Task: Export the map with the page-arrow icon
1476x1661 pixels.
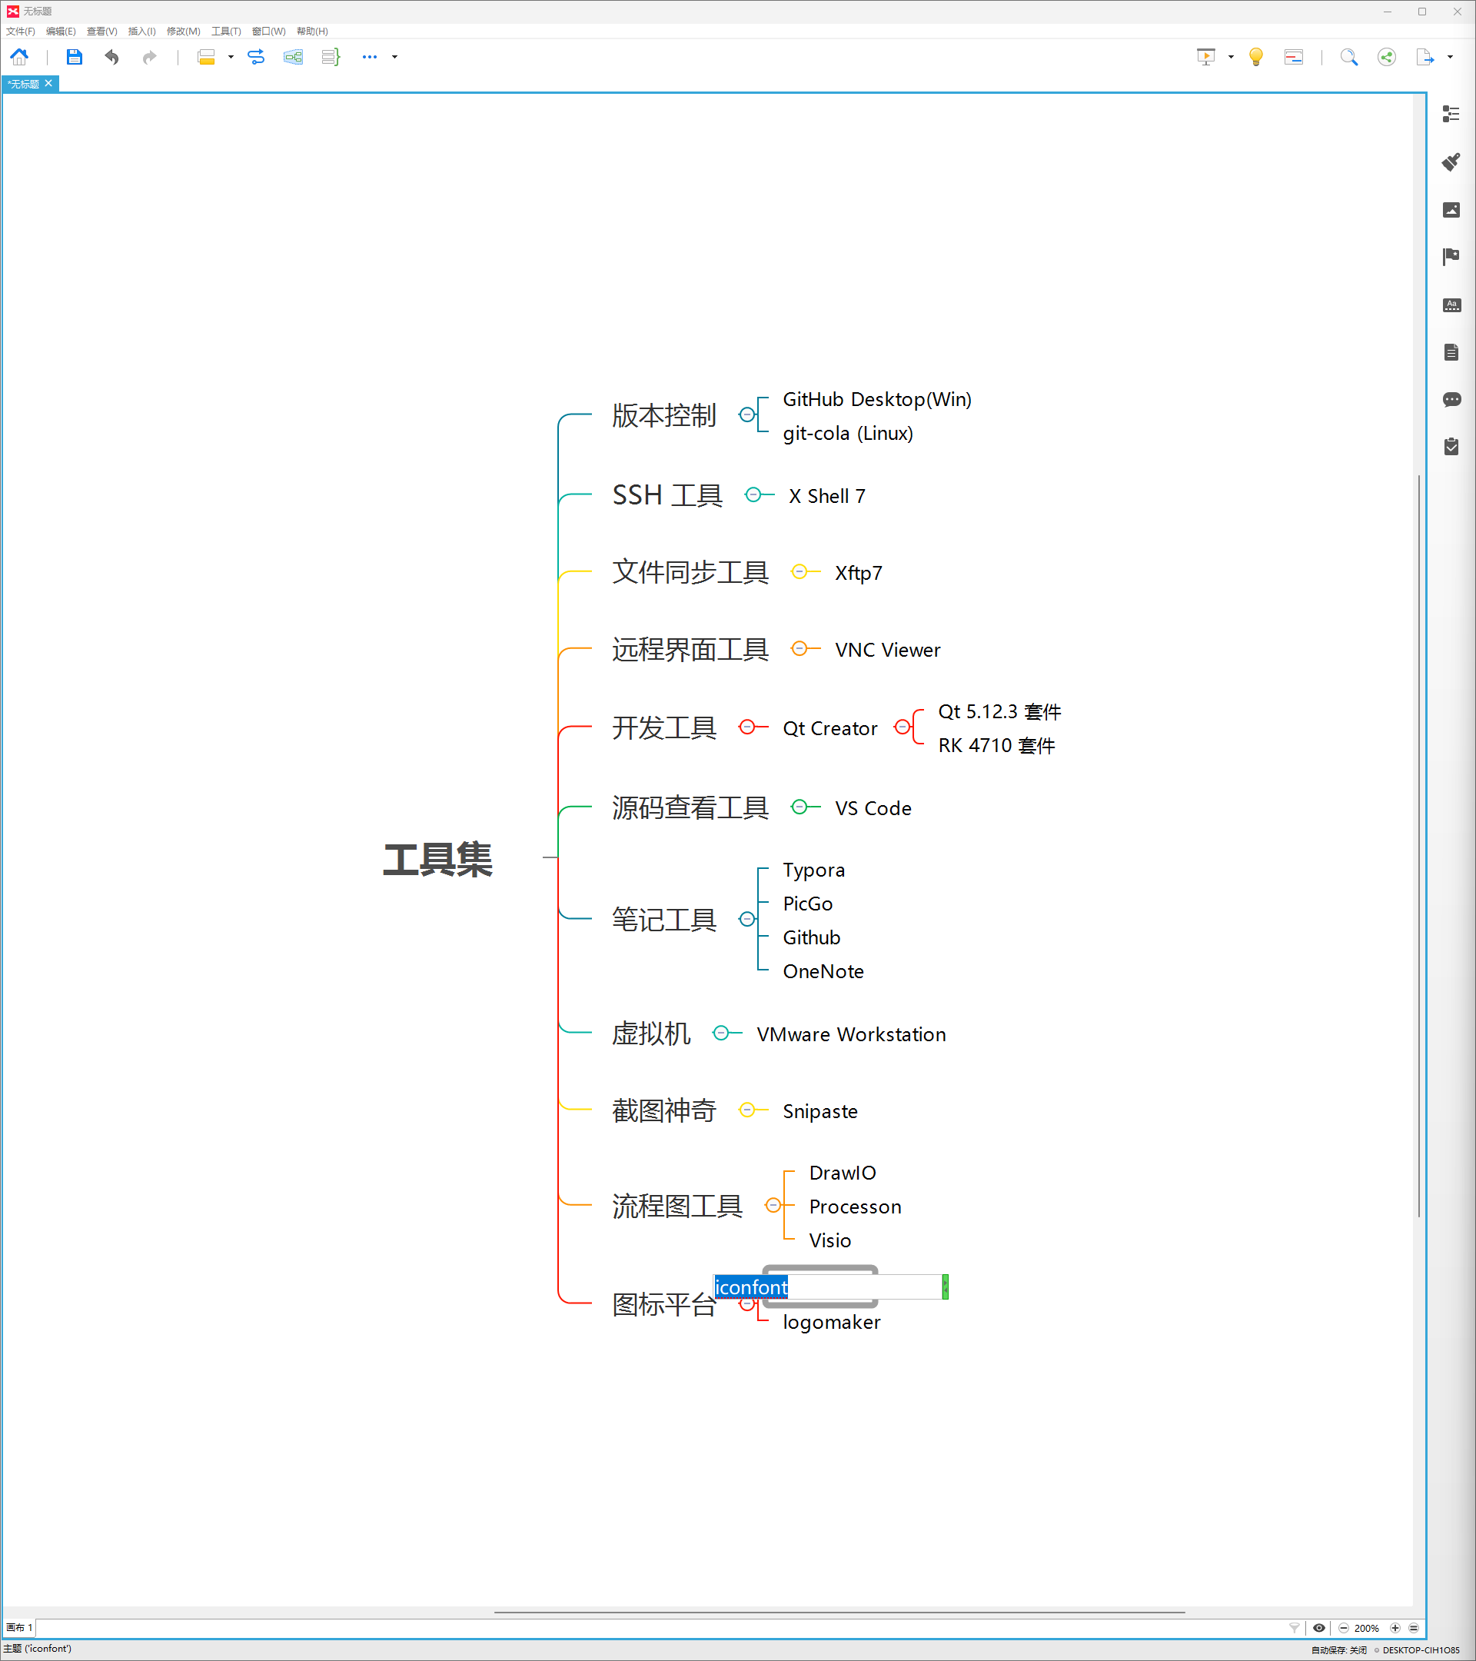Action: coord(1424,57)
